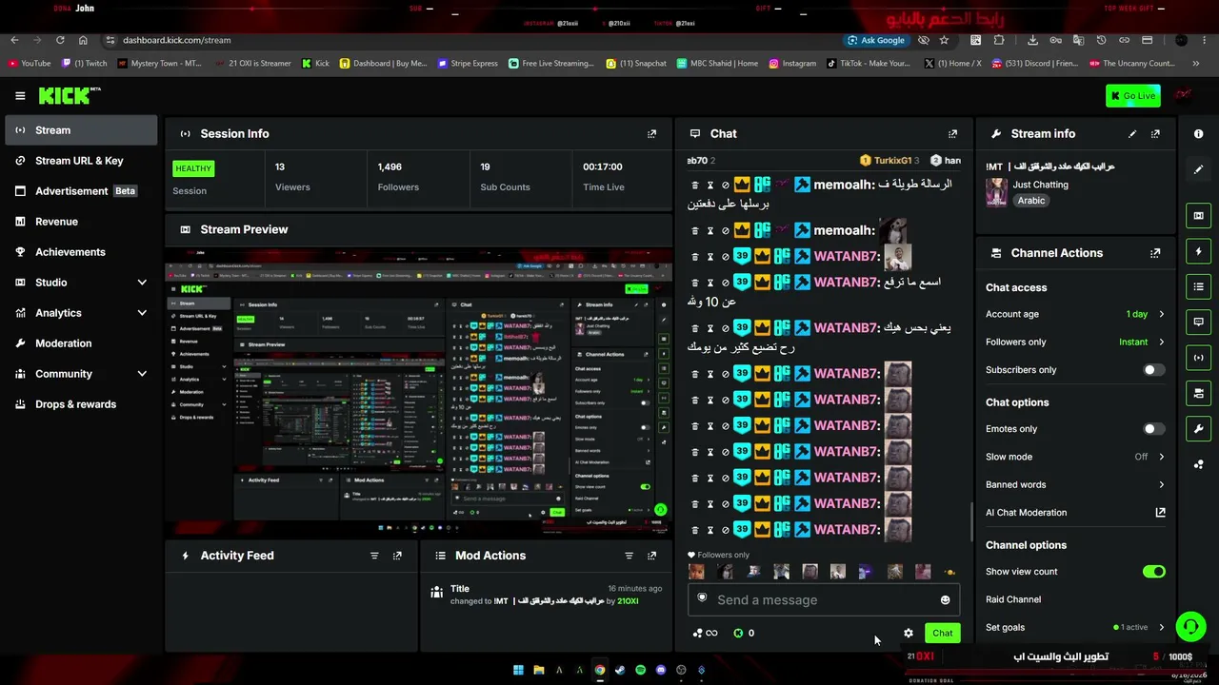The height and width of the screenshot is (685, 1219).
Task: Select Stream in the sidebar
Action: click(80, 130)
